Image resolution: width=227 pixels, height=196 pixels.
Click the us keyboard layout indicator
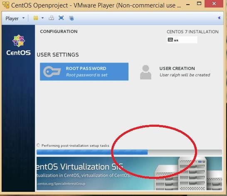[182, 40]
